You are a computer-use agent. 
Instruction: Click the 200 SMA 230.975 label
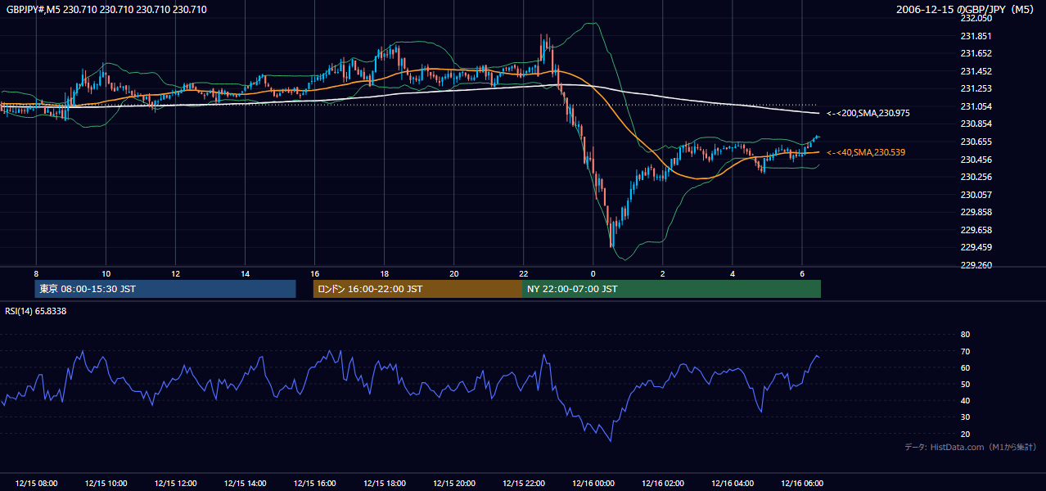pyautogui.click(x=868, y=113)
